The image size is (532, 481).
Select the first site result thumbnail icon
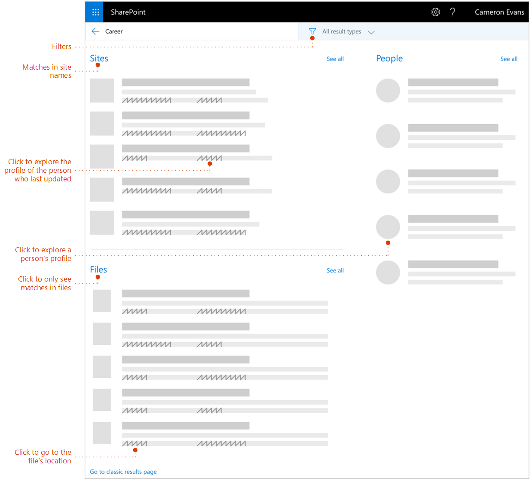pyautogui.click(x=102, y=91)
